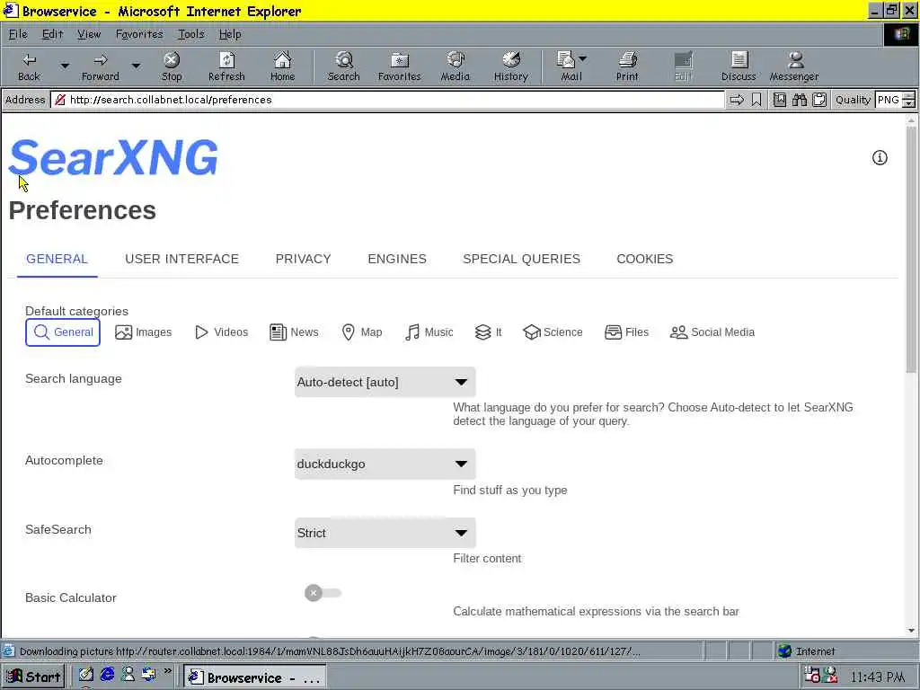Open the SafeSearch Strict dropdown
The image size is (920, 690).
pos(385,533)
